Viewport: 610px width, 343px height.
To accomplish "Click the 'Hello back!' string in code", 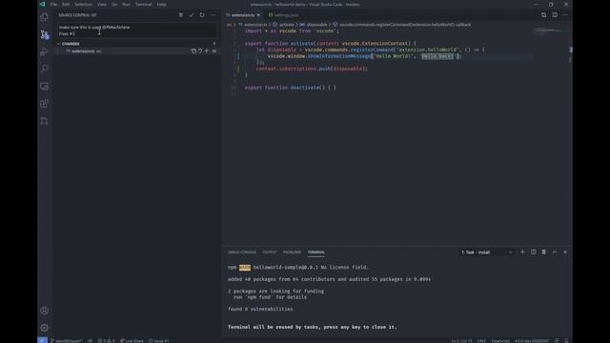I will pos(437,56).
